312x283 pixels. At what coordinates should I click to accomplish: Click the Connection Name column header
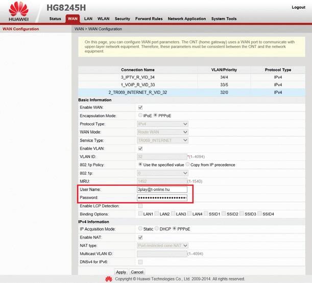138,70
